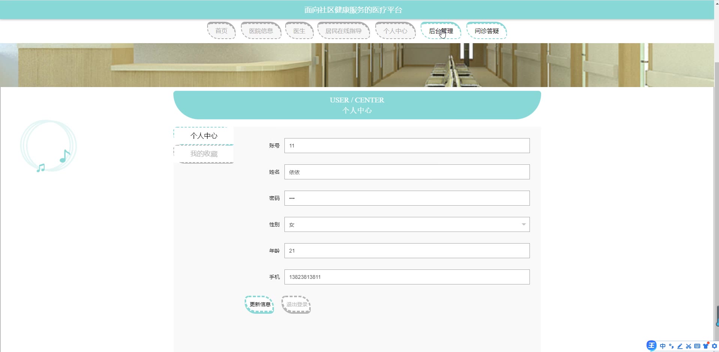719x352 pixels.
Task: Open IME settings gear icon
Action: pyautogui.click(x=714, y=346)
